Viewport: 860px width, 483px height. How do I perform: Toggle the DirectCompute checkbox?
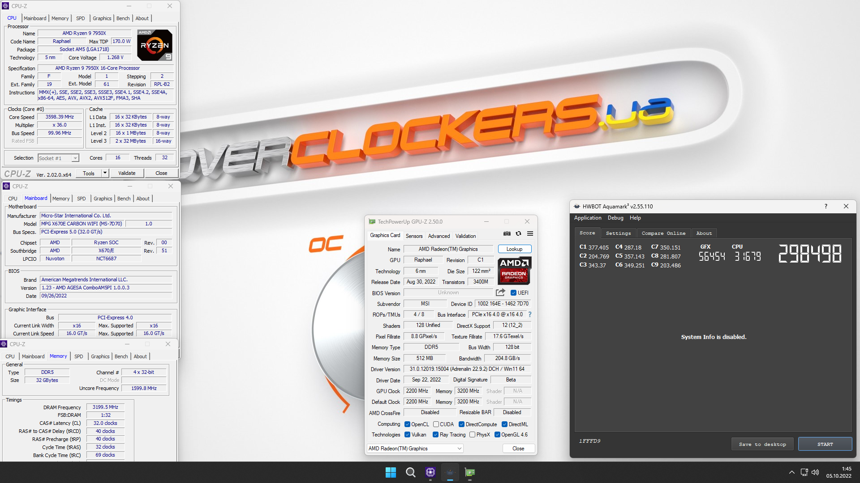tap(461, 424)
